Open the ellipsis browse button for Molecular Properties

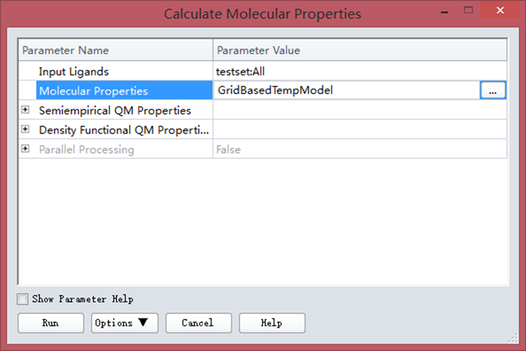493,90
